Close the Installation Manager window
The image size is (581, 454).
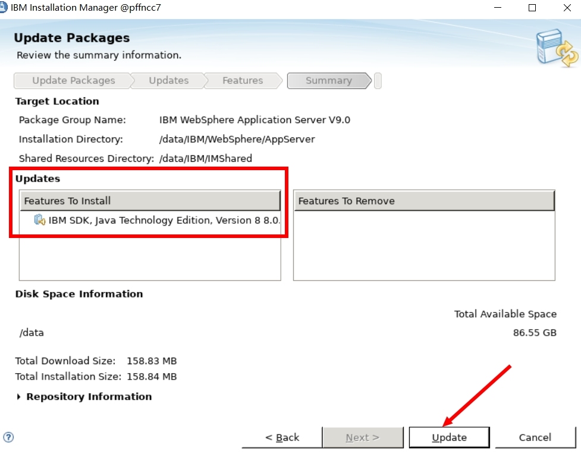coord(567,8)
